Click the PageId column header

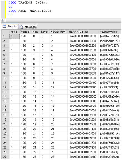tap(25, 32)
